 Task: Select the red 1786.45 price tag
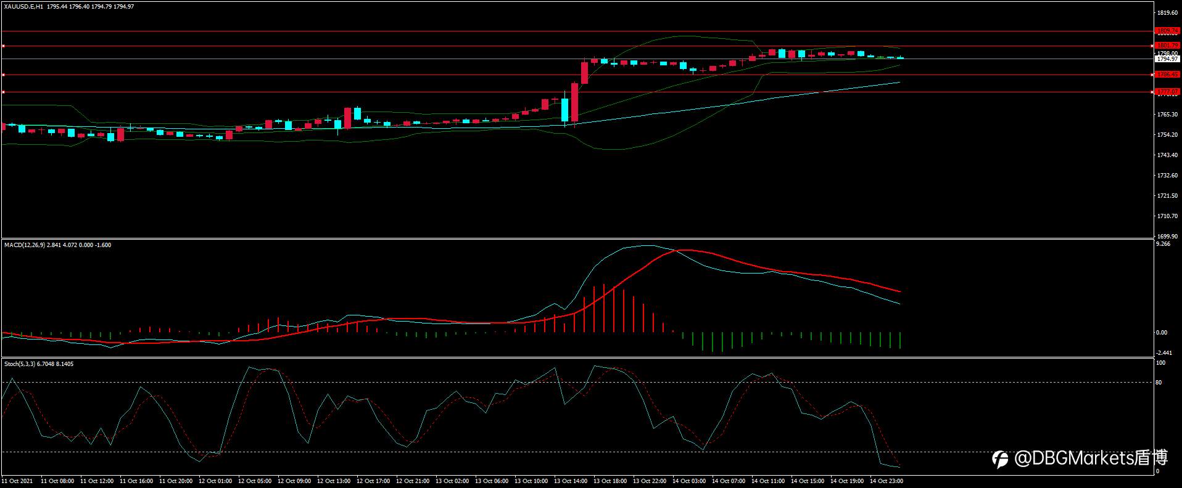(x=1167, y=75)
